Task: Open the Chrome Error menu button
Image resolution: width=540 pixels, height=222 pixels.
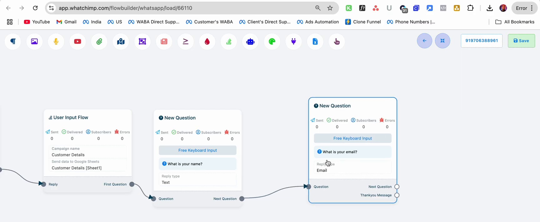Action: [x=524, y=8]
